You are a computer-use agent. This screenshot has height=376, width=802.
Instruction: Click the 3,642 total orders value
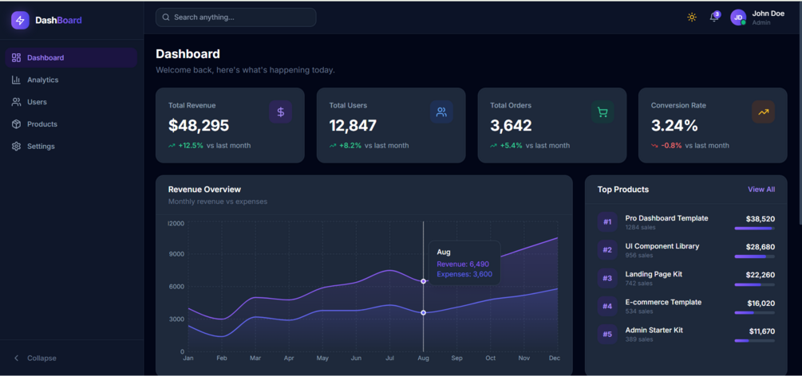[x=511, y=126]
